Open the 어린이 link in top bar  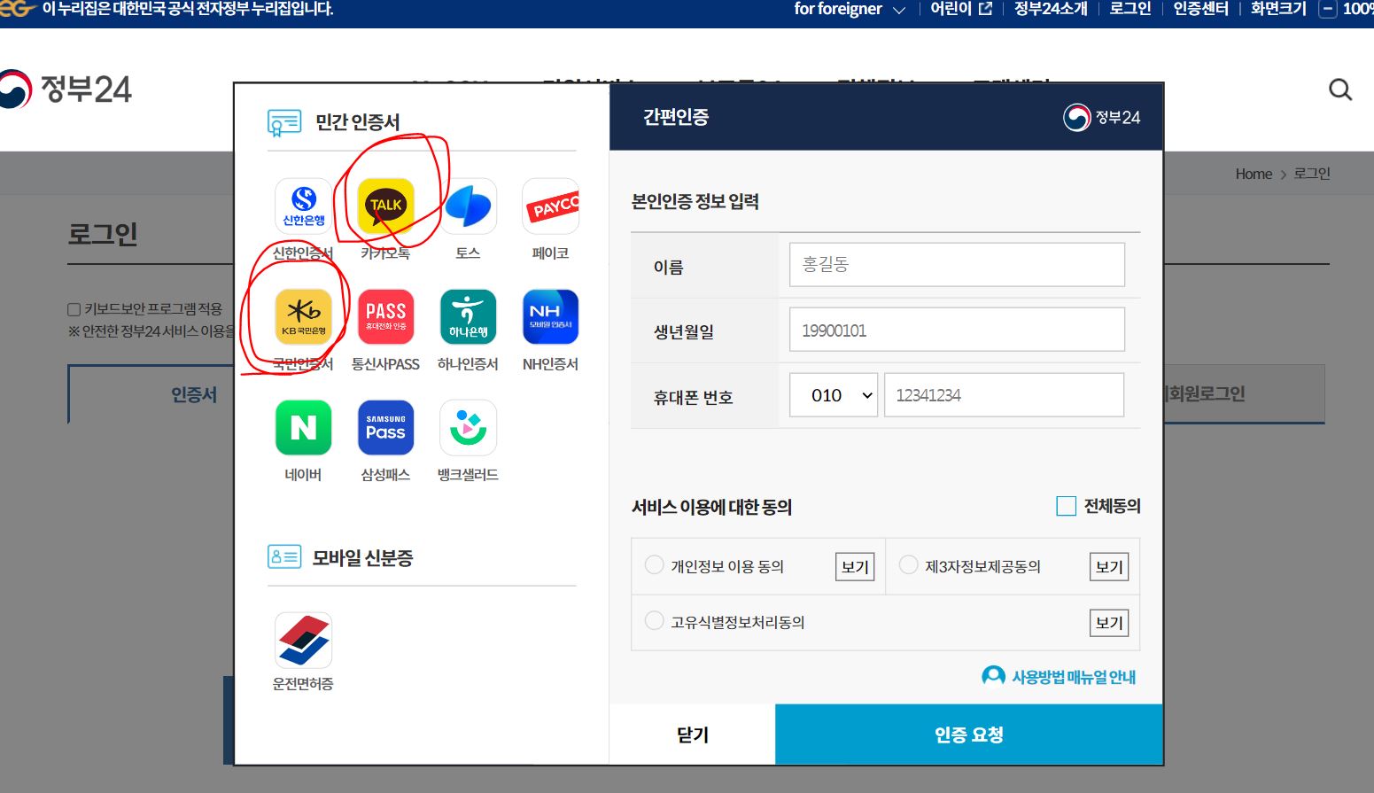960,10
